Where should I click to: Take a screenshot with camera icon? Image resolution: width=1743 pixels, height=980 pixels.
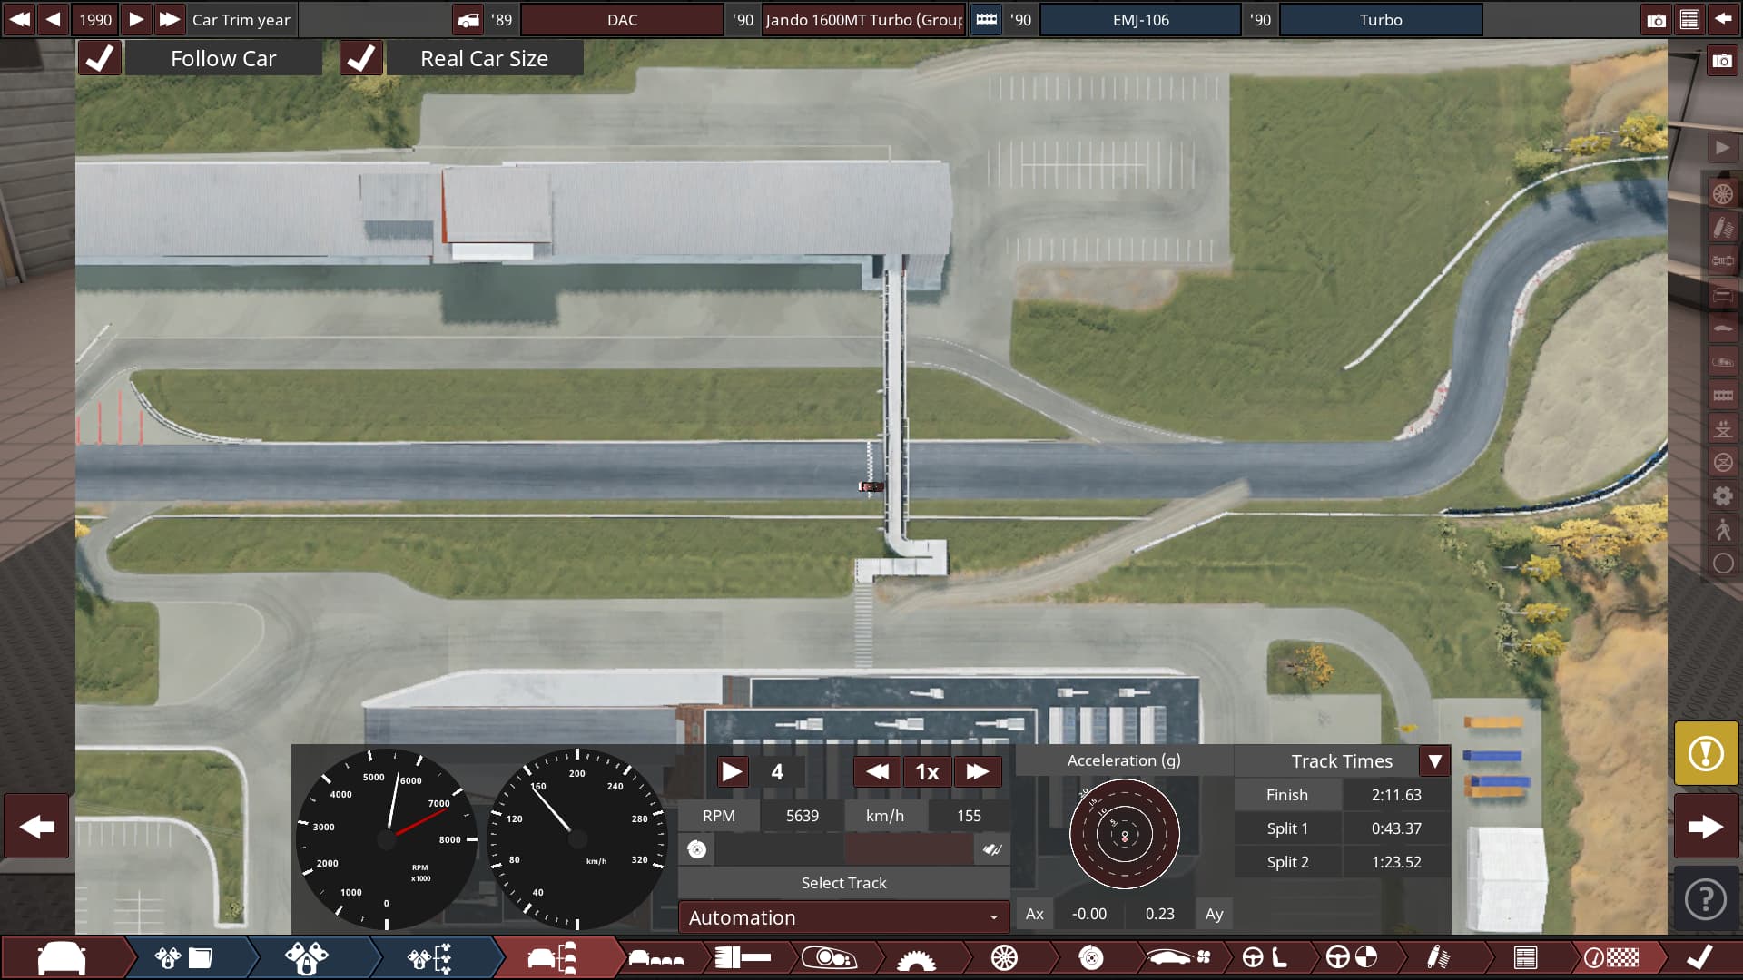click(x=1656, y=20)
